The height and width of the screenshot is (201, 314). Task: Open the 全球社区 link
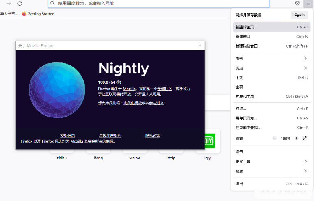(x=165, y=89)
